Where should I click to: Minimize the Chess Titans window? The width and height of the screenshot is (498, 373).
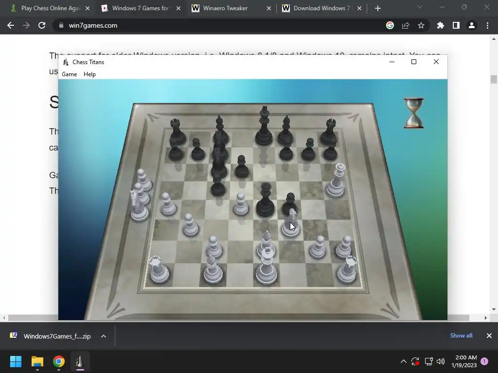pos(392,62)
